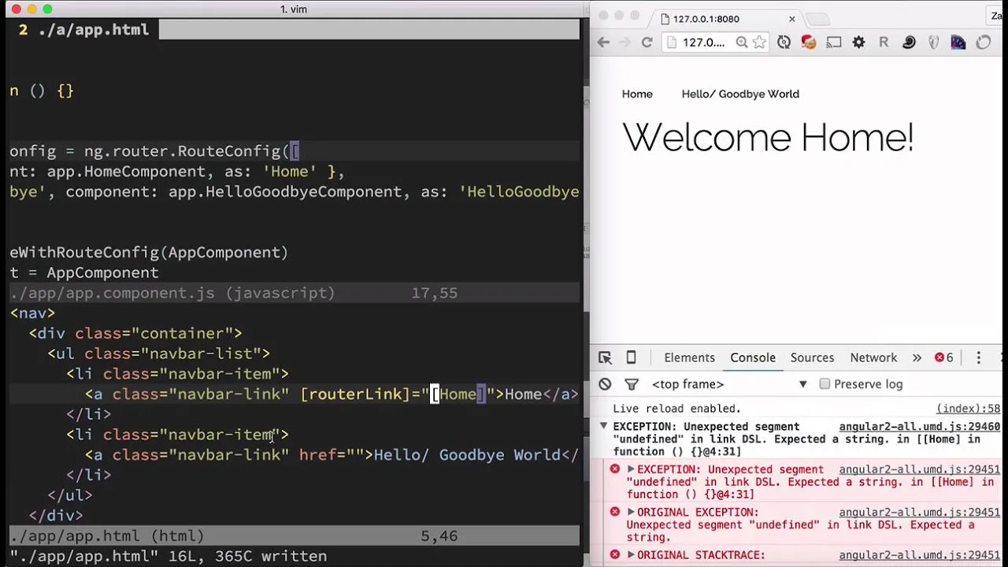Click the Welcome Home! heading

[768, 137]
